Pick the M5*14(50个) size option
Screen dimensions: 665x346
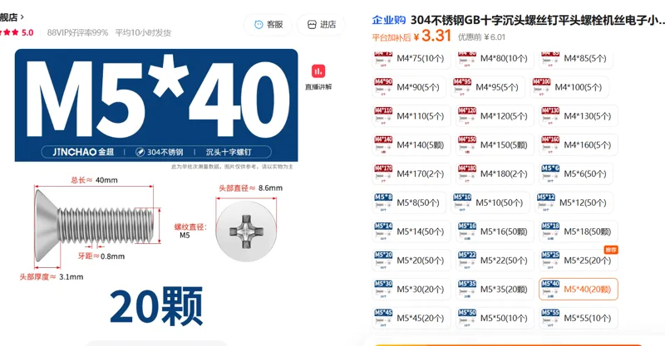(411, 231)
